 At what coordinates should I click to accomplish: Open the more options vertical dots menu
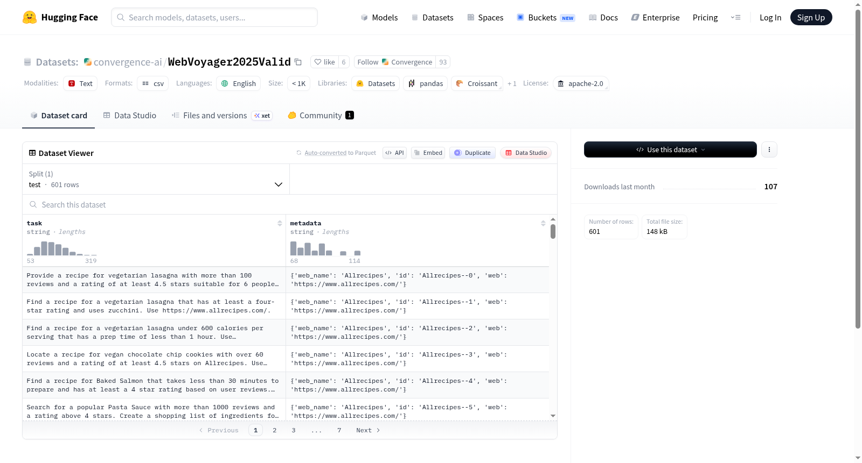(x=769, y=149)
